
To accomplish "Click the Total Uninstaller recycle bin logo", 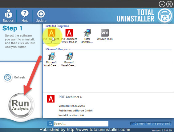I will tap(165, 15).
